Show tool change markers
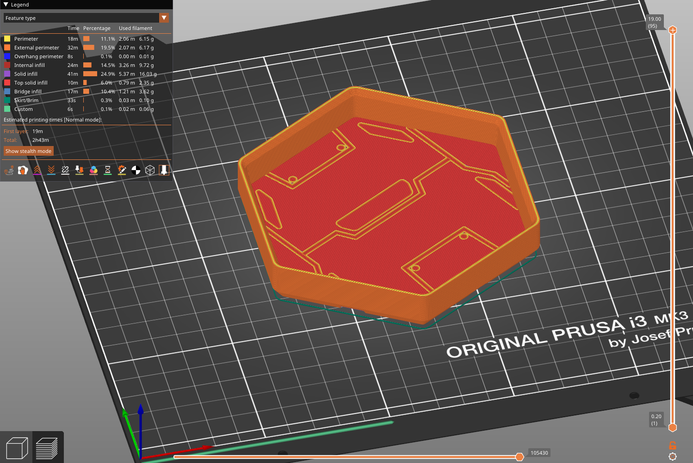This screenshot has height=463, width=693. [79, 170]
